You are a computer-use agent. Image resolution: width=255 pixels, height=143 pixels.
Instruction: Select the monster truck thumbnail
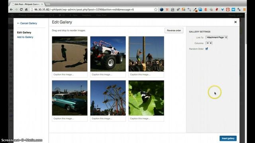pyautogui.click(x=108, y=54)
